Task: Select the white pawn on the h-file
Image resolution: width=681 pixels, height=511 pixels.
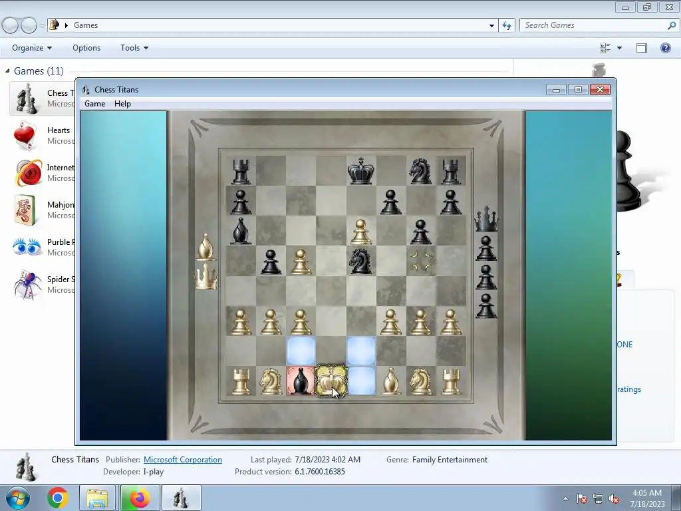Action: [451, 321]
